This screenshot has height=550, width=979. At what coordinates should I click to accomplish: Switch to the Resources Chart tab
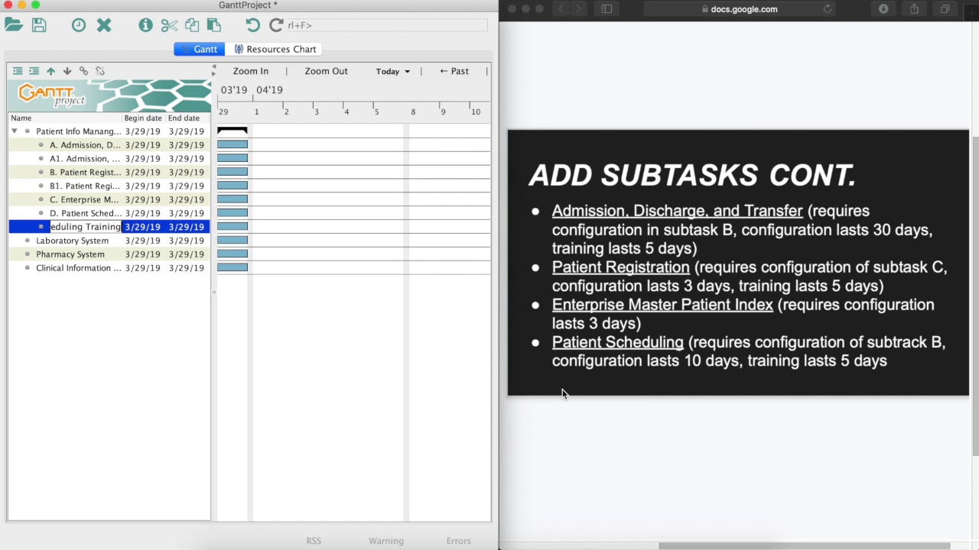(275, 49)
